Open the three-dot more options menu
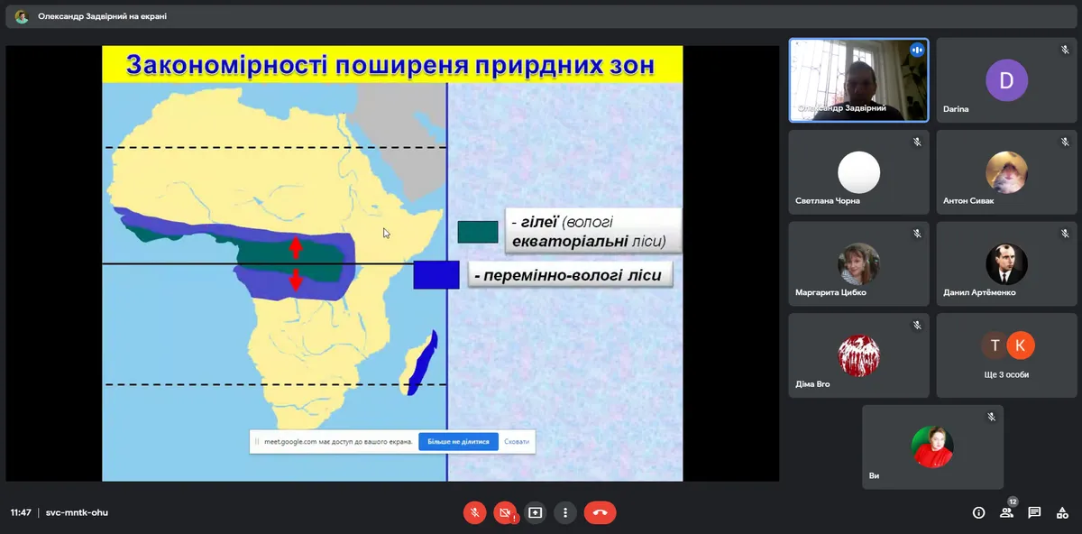Viewport: 1082px width, 534px height. tap(565, 512)
